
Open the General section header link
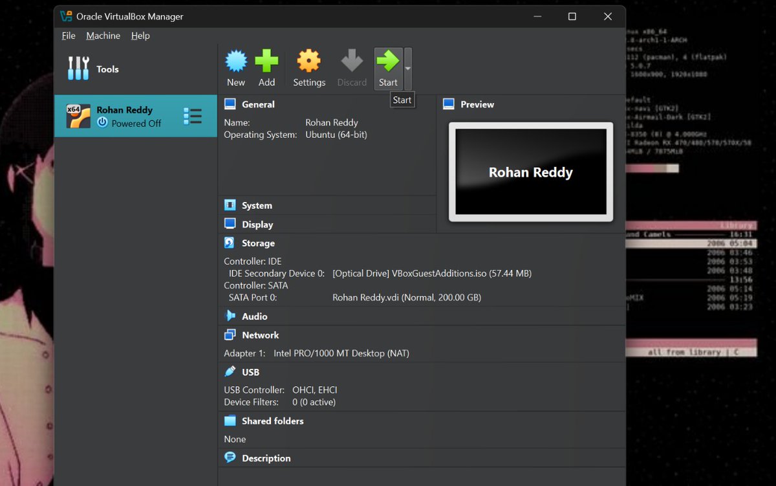(258, 104)
